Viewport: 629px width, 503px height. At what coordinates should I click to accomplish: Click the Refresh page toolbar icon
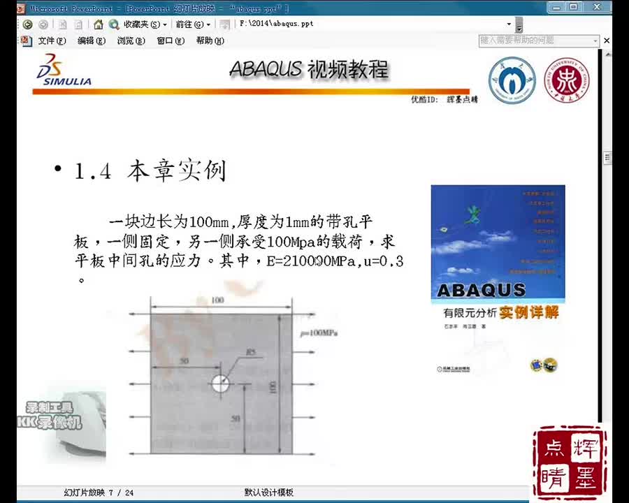click(x=78, y=25)
